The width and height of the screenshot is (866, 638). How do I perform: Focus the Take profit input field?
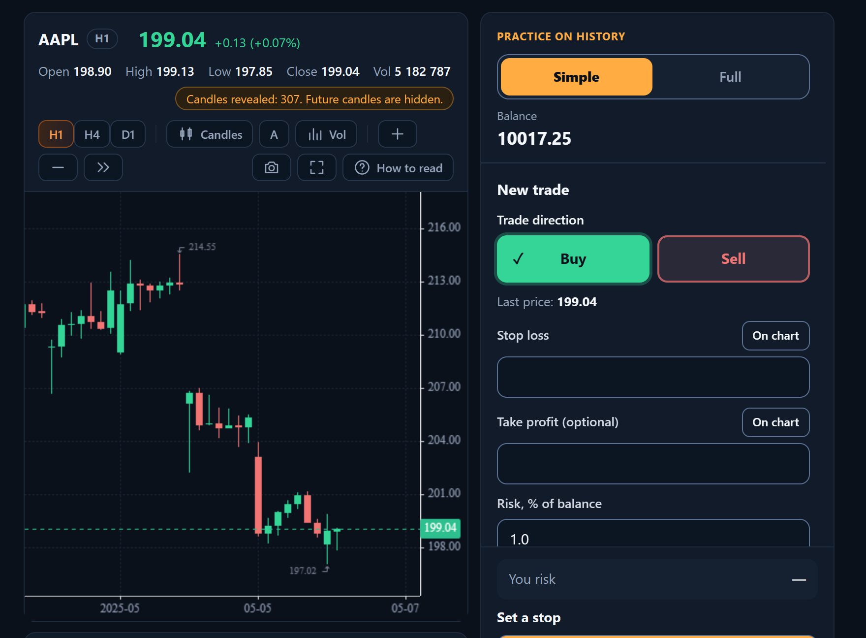pos(653,464)
